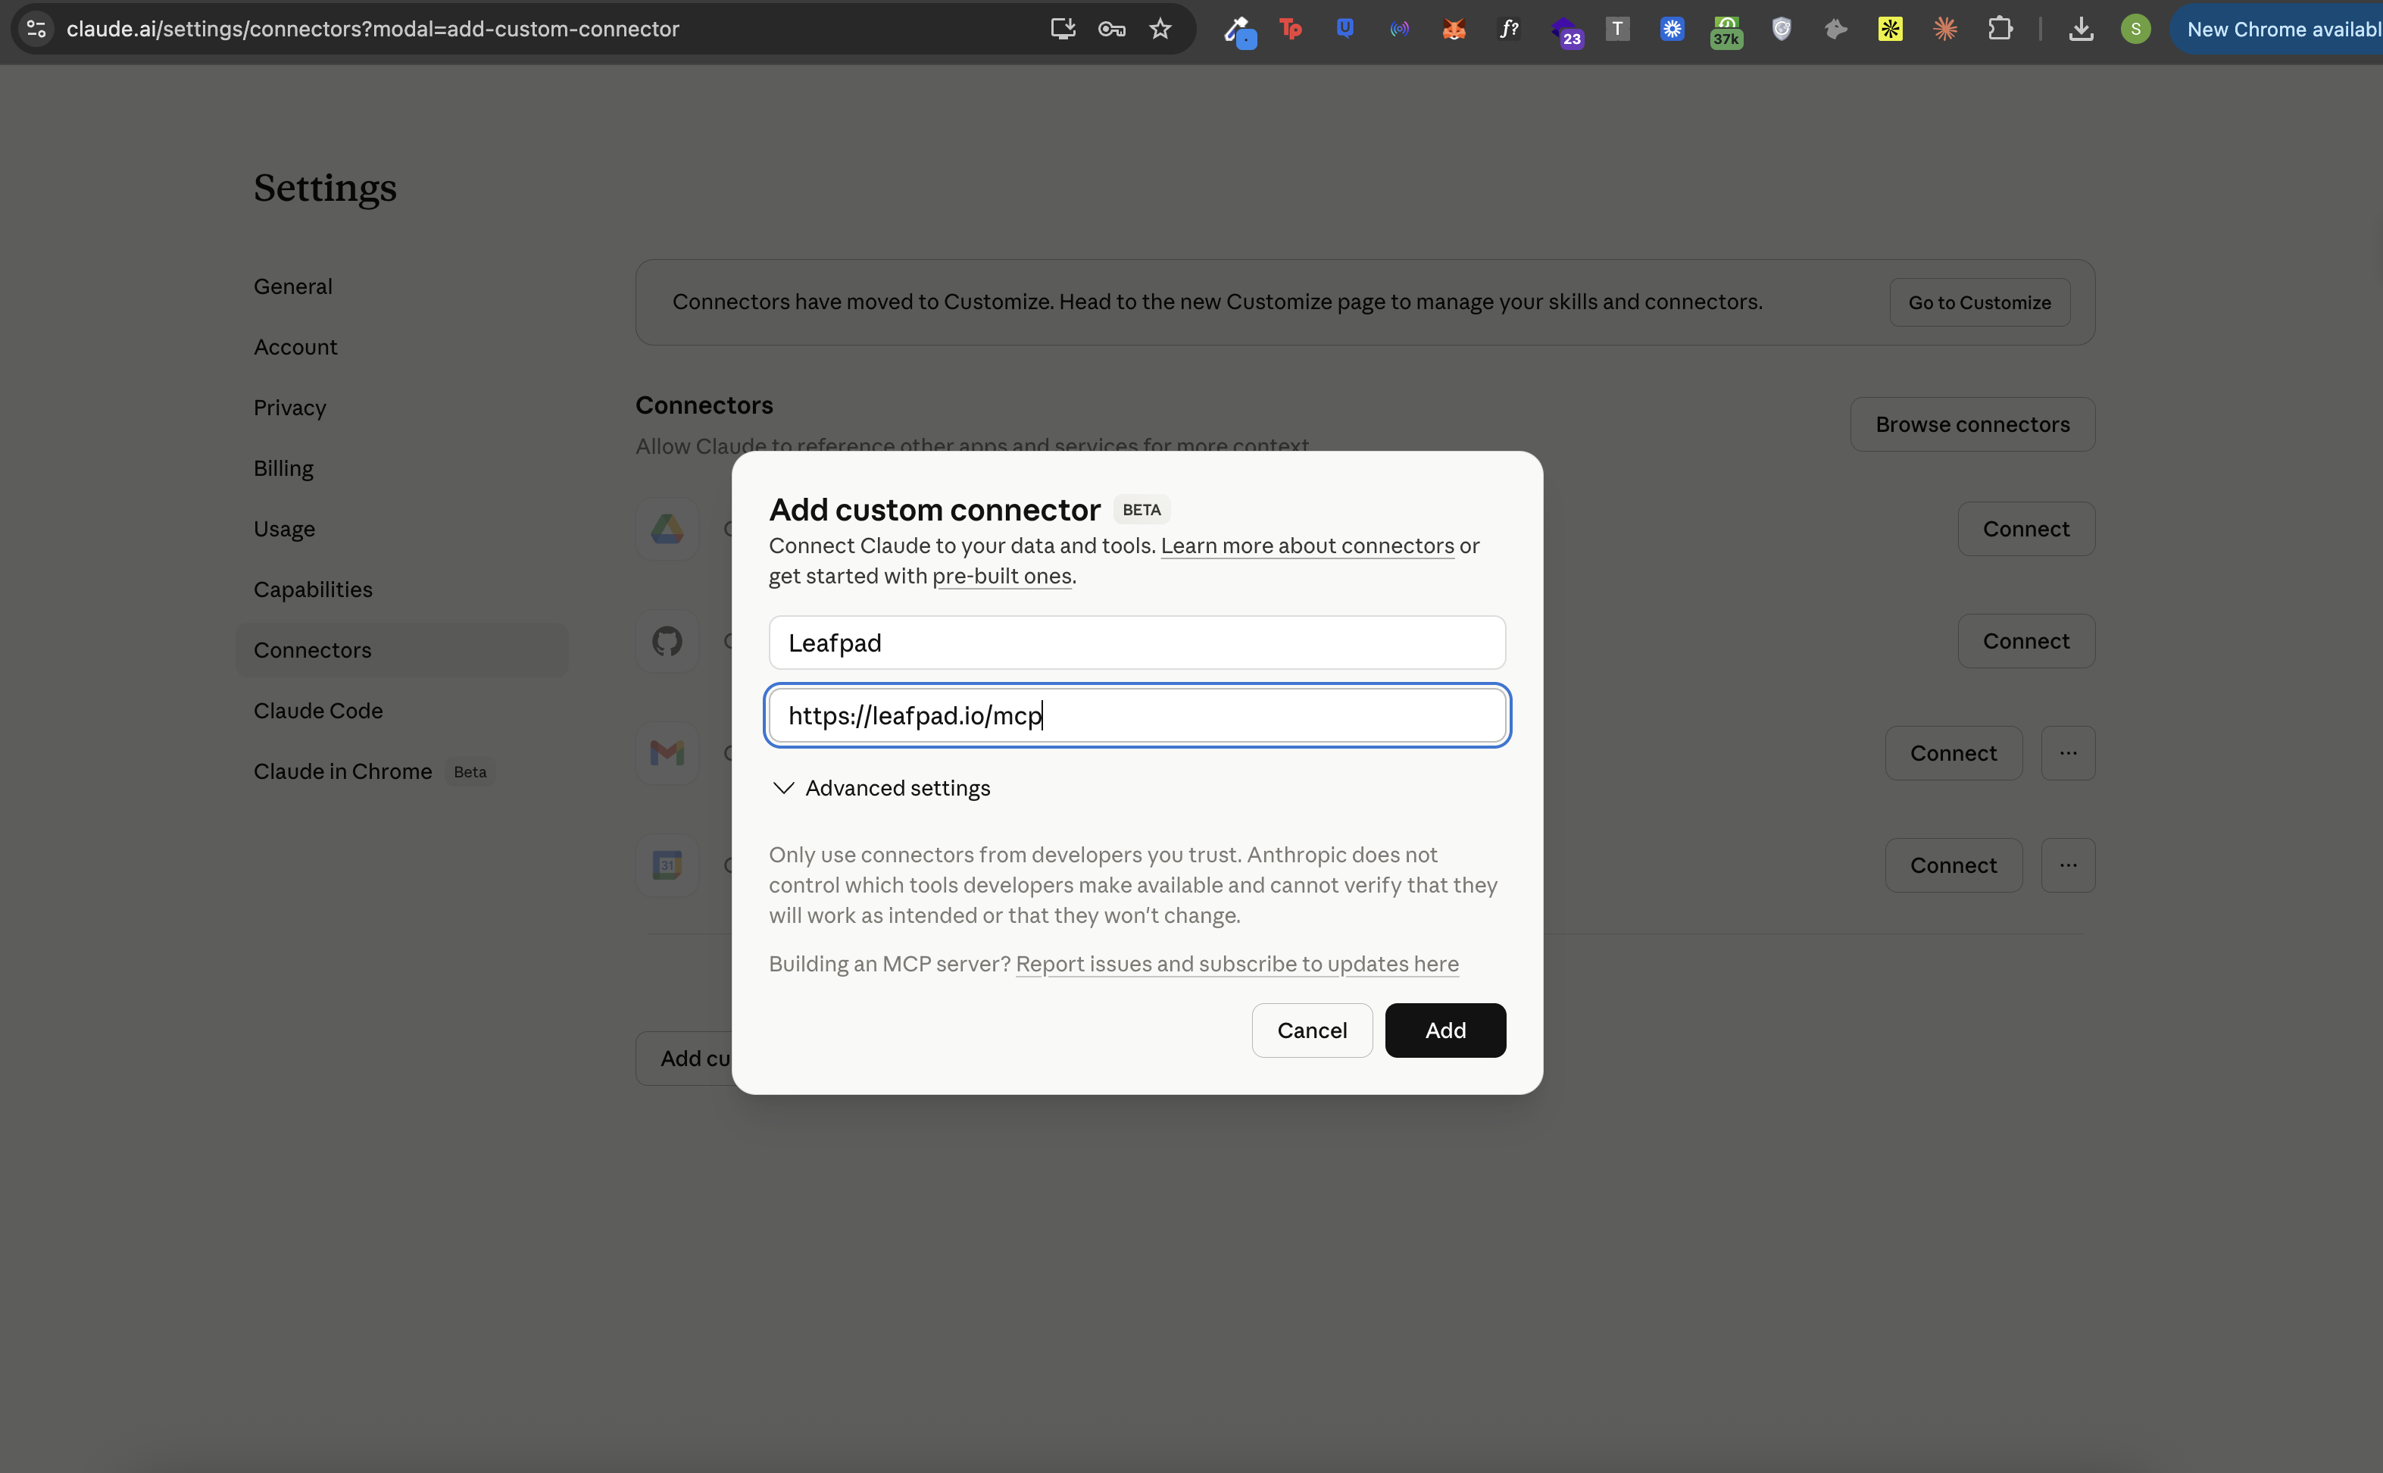
Task: Bookmark this page with the star icon
Action: pyautogui.click(x=1160, y=28)
